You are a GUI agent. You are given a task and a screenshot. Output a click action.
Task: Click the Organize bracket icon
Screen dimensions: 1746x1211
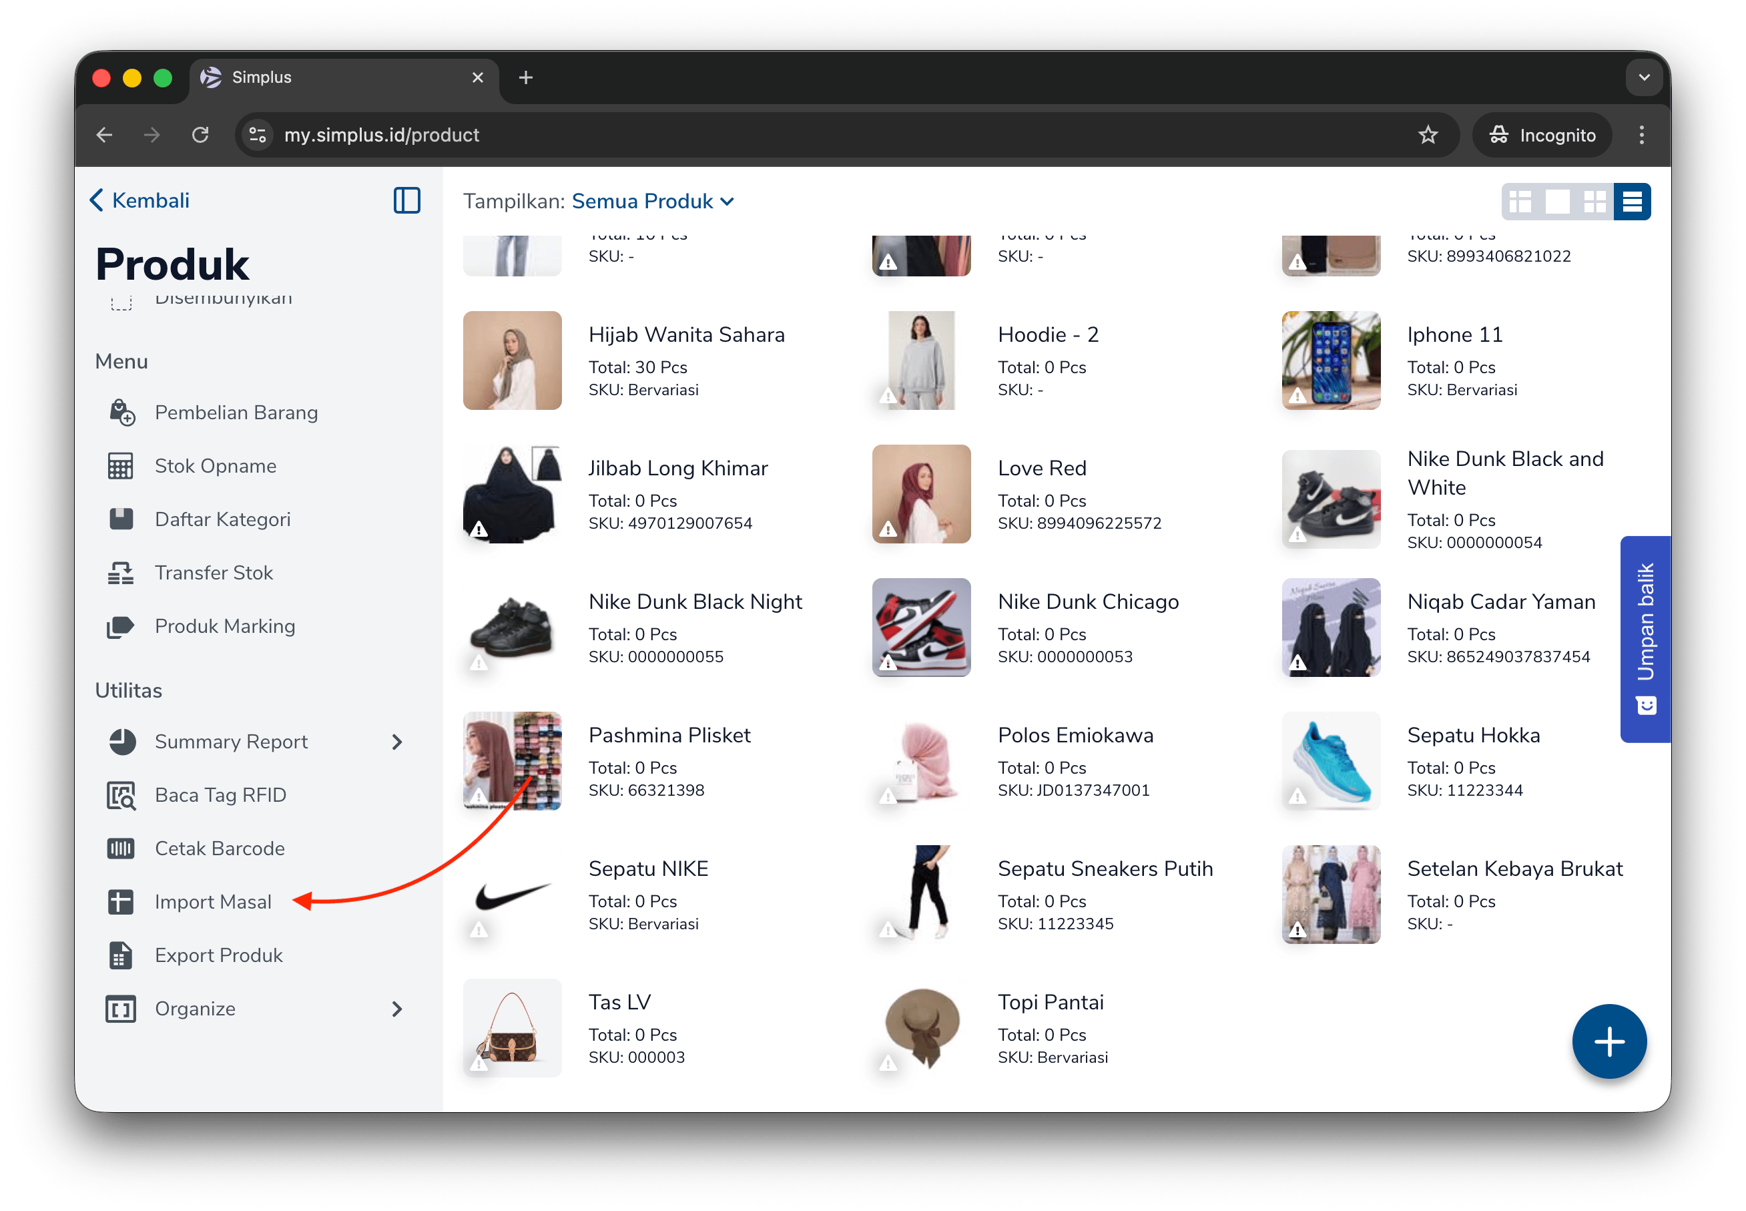(121, 1009)
